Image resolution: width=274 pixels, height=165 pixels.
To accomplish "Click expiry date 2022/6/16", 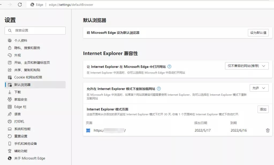I will 239,130.
